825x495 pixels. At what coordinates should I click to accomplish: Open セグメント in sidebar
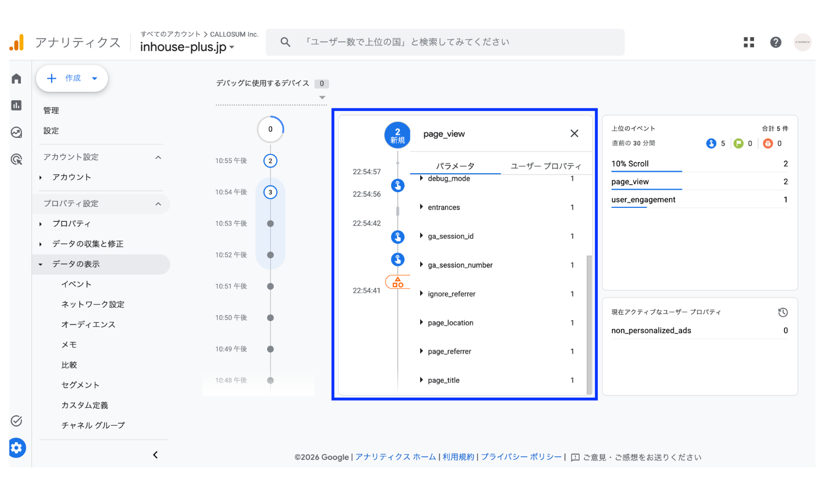80,386
